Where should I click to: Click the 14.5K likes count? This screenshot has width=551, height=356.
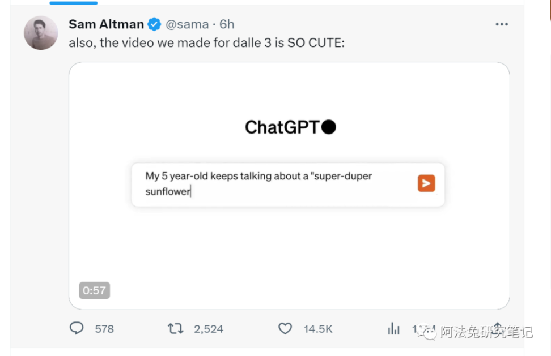coord(318,329)
